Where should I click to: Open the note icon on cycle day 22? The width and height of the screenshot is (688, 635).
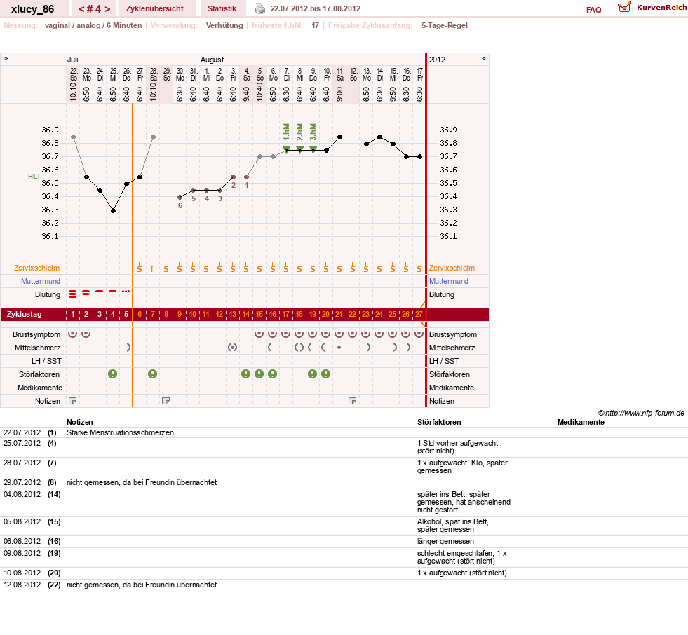point(352,400)
